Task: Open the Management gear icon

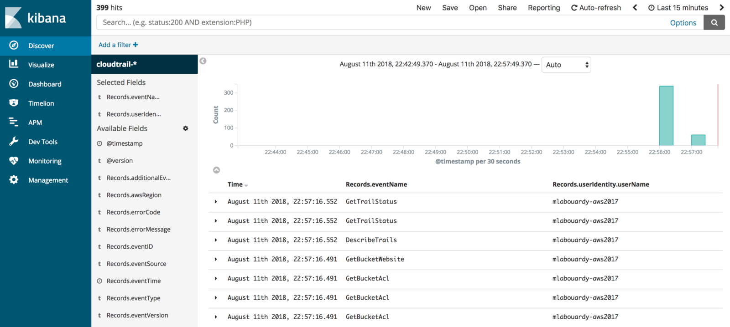Action: click(14, 180)
